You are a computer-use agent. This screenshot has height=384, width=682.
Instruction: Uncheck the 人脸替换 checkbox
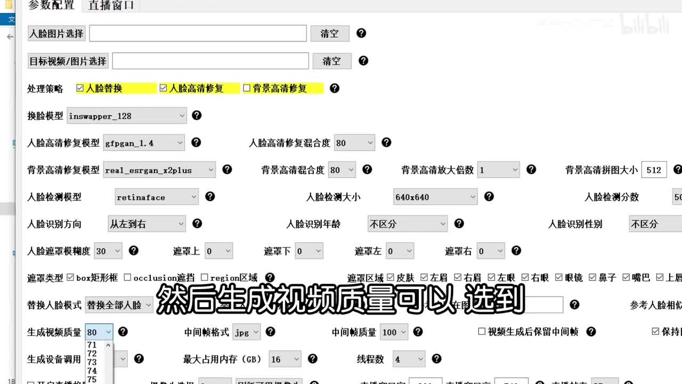point(80,89)
